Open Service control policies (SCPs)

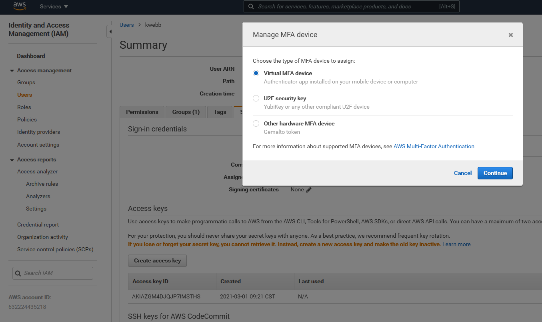coord(55,249)
